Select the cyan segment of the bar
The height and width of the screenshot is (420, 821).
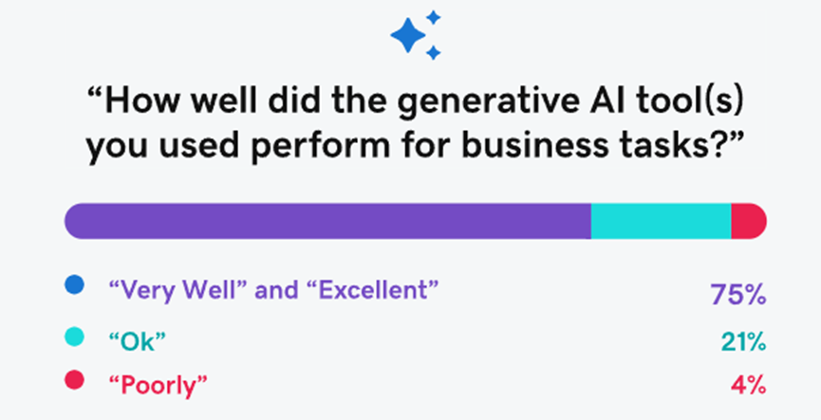[662, 221]
